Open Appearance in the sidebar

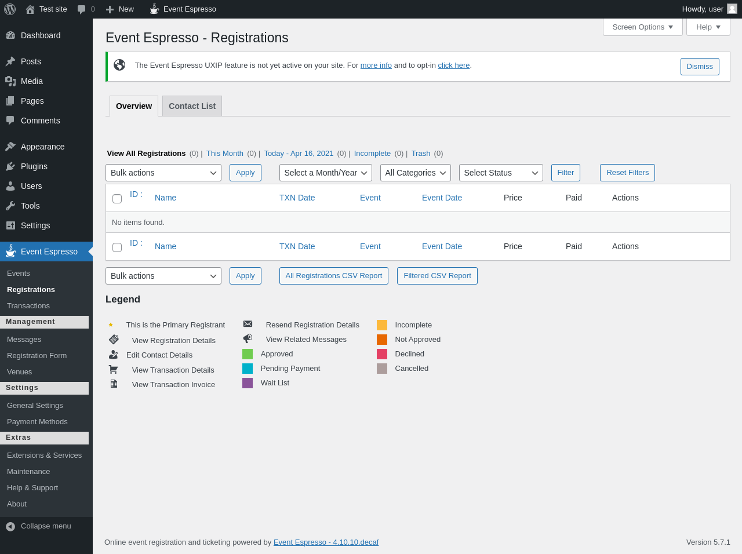tap(42, 147)
